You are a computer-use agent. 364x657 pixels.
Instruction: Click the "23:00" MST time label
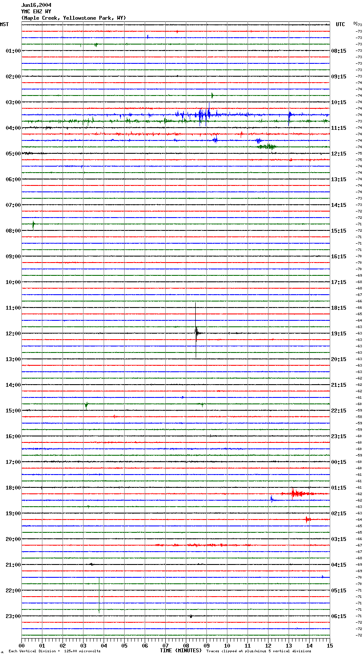[13, 616]
